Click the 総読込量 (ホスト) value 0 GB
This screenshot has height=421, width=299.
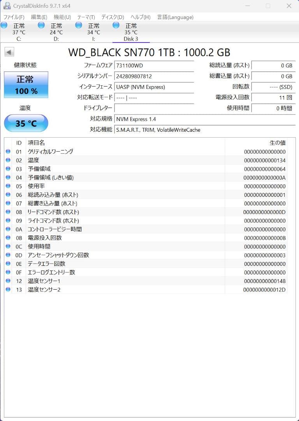273,65
